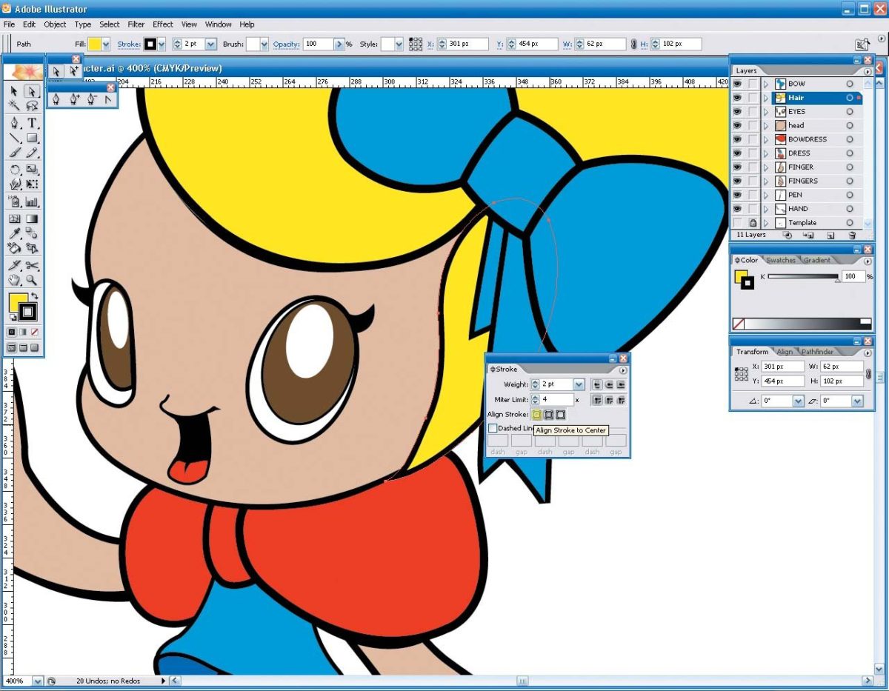Toggle visibility of the DRESS layer

(737, 153)
